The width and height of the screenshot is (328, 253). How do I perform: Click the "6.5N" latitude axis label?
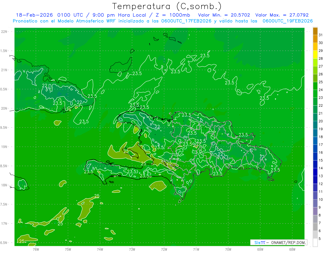tap(4, 243)
